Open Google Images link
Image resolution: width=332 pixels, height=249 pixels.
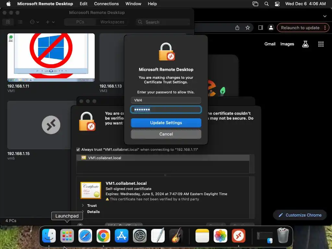(x=287, y=44)
